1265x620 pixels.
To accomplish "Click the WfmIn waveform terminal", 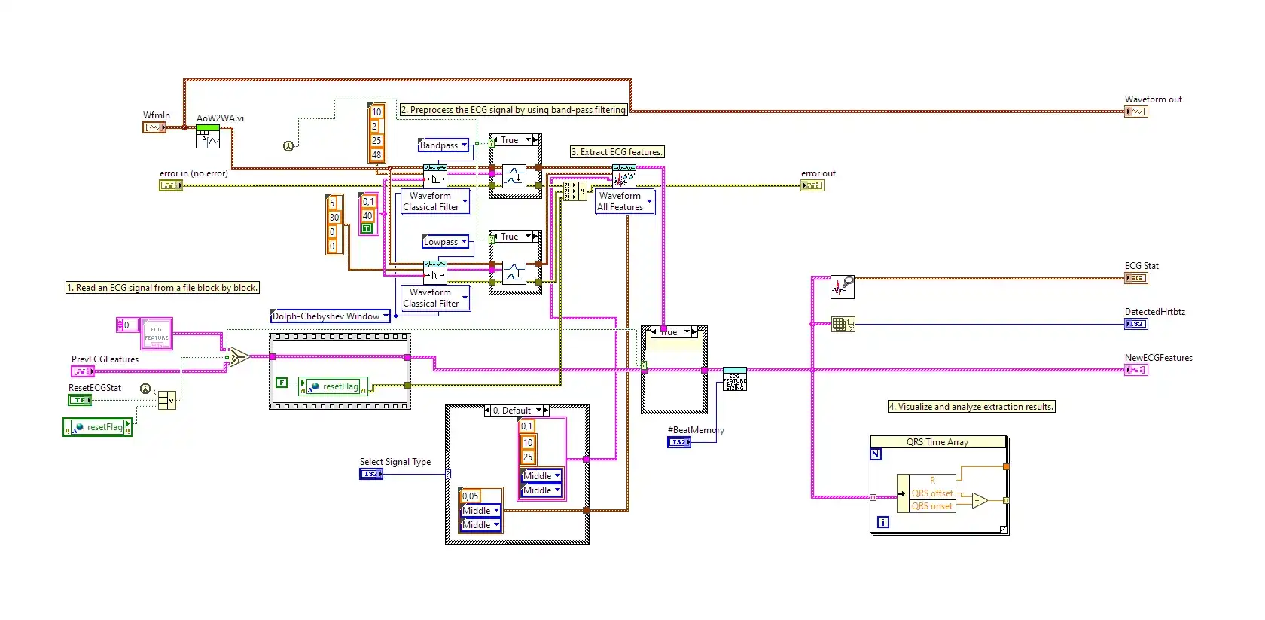I will [x=154, y=127].
